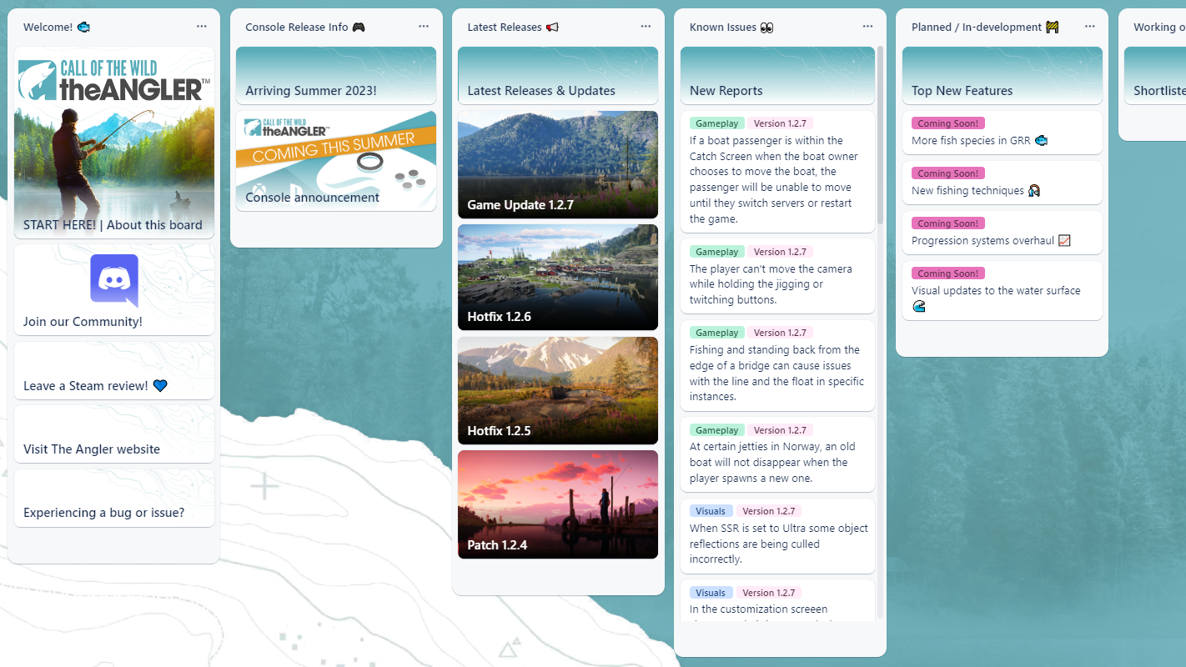Screen dimensions: 1186x667
Task: Open the bridge line and float issue card
Action: coord(777,365)
